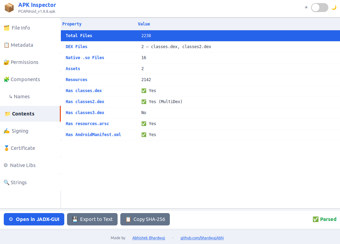
Task: Select the Has classes.dex row
Action: coord(200,91)
